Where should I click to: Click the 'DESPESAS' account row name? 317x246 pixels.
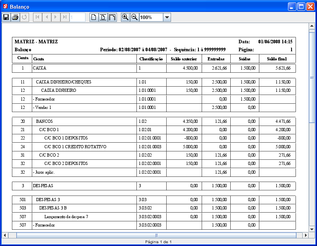[43, 186]
